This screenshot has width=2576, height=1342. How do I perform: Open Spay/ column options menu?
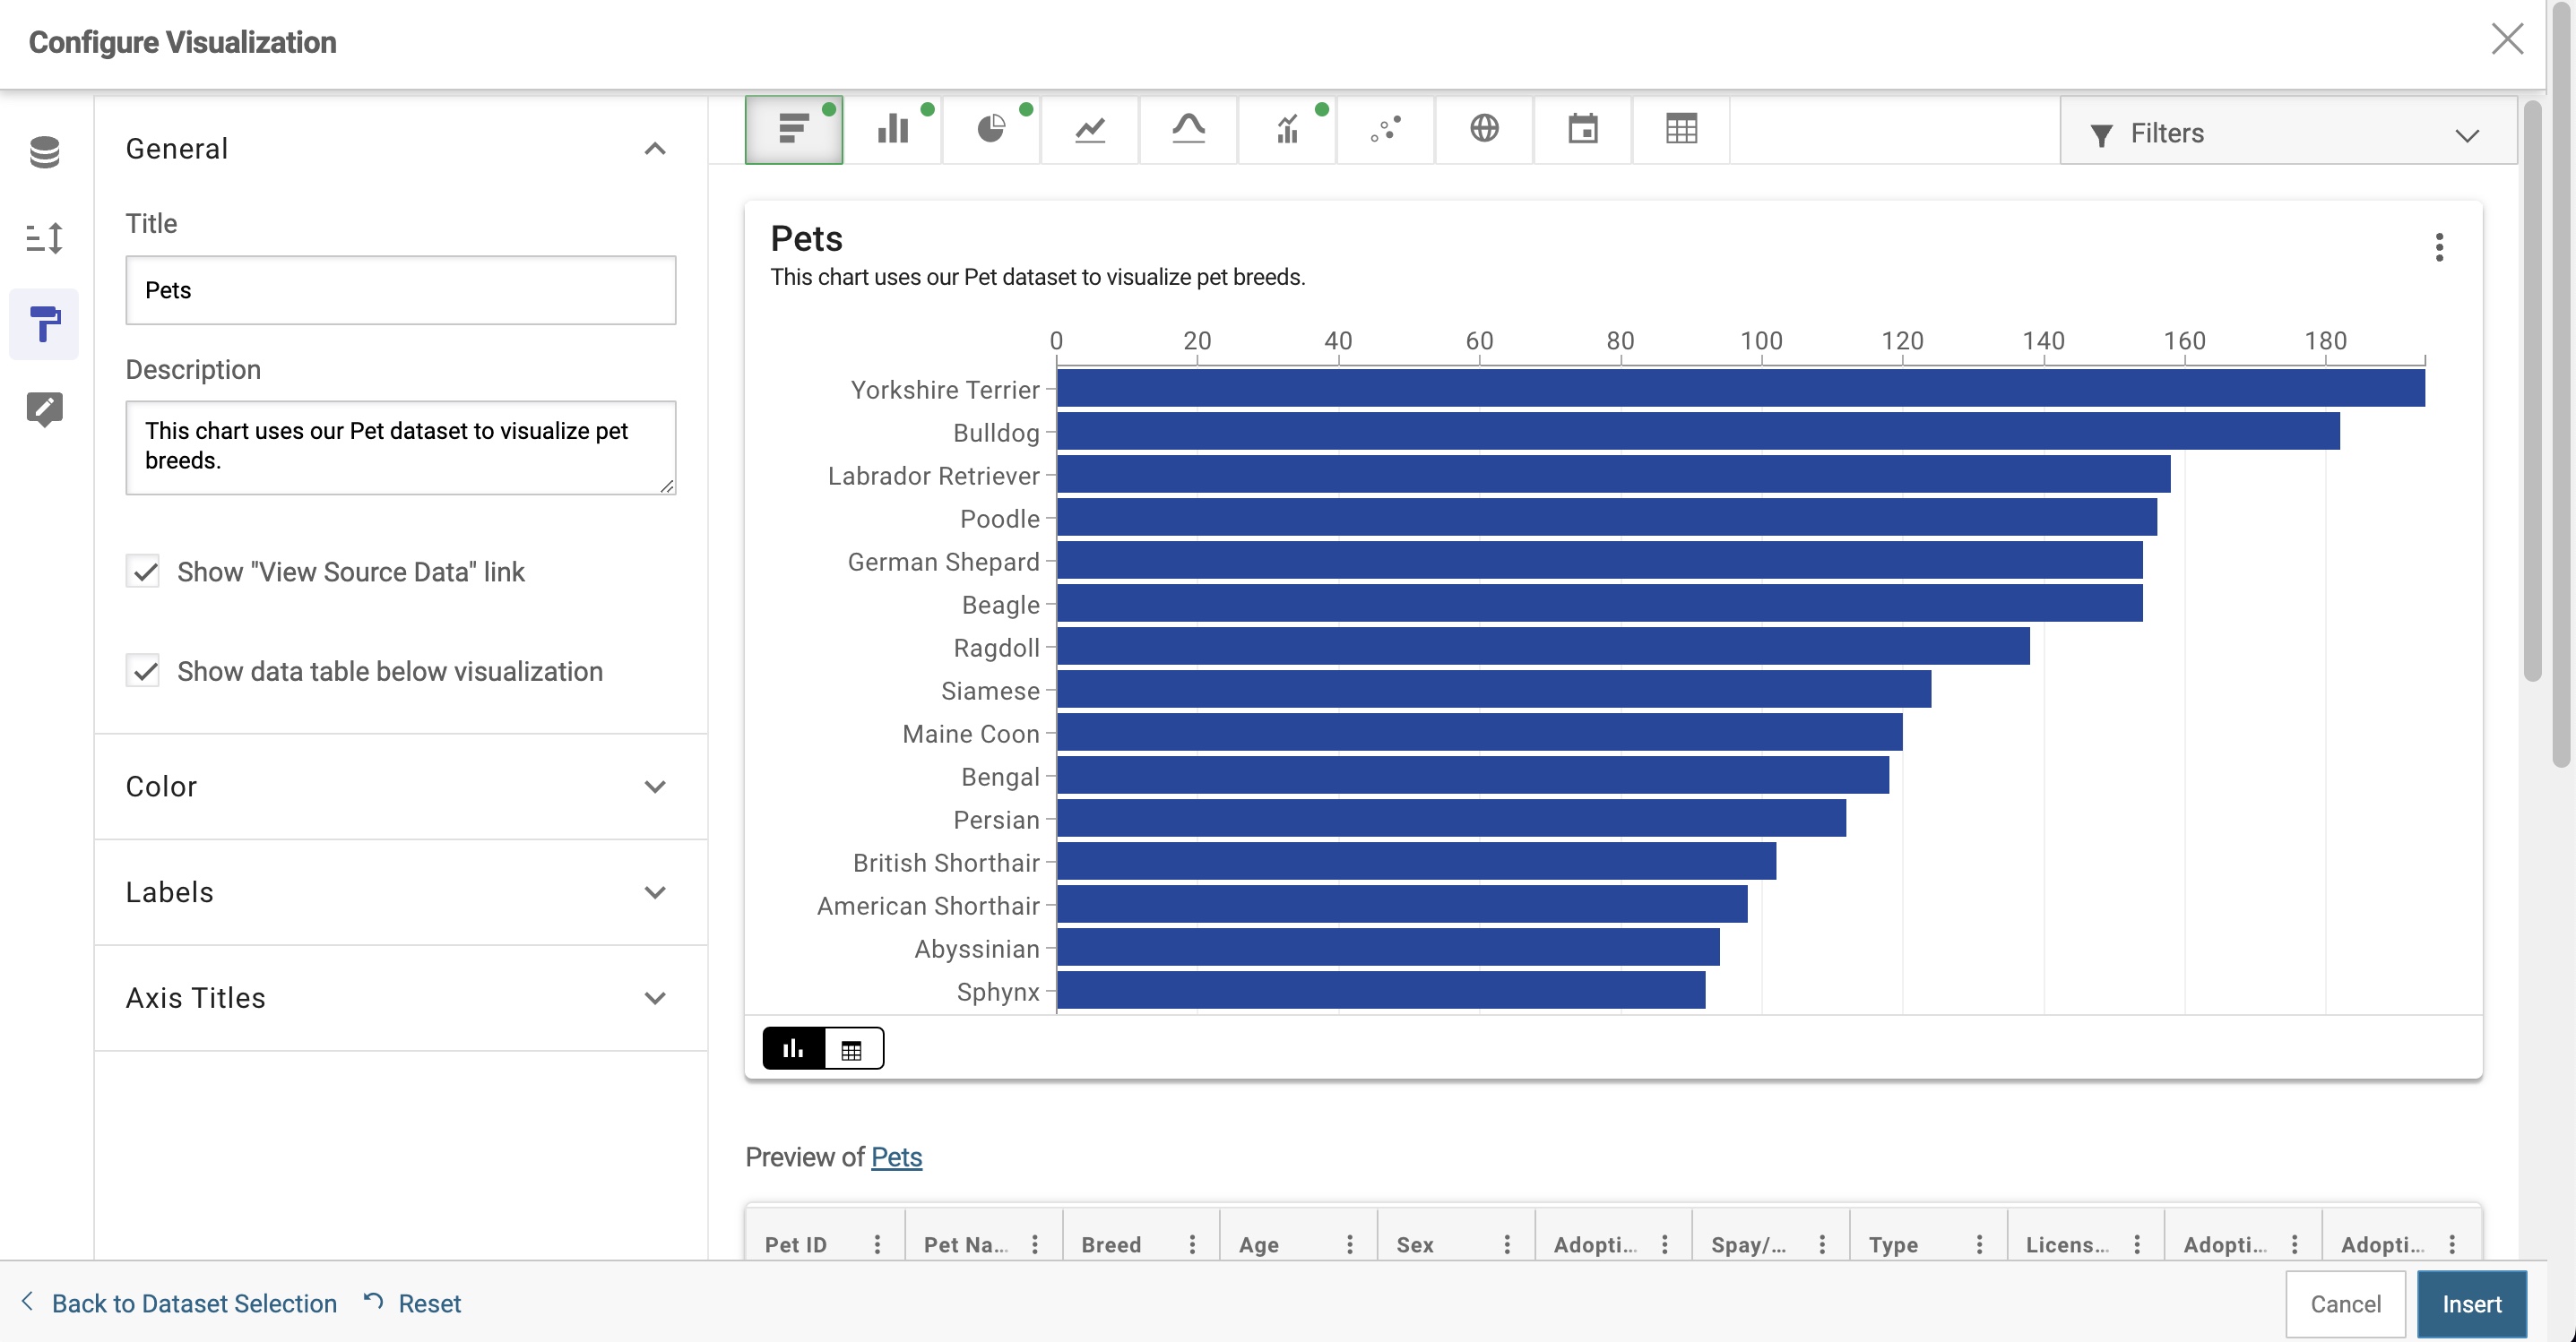tap(1822, 1244)
